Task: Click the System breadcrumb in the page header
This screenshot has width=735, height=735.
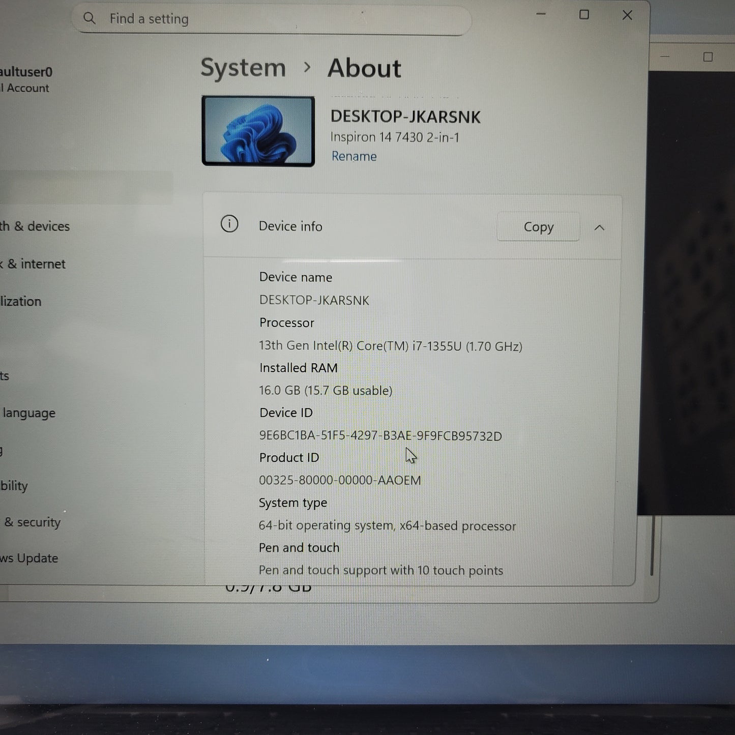Action: (x=243, y=68)
